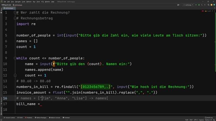
Task: Click the Stop run icon
Action: coord(205,5)
